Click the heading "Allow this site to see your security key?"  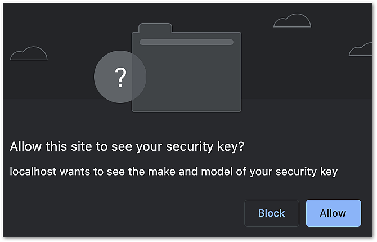127,147
